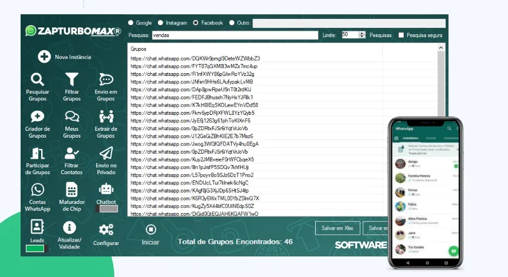Decrease the Limite value with down arrow

pos(362,37)
